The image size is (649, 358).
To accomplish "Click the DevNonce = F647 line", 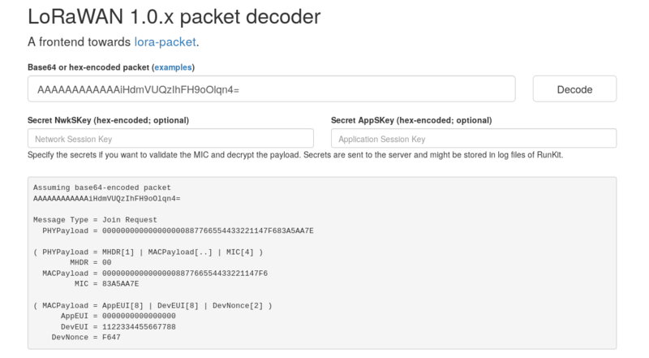I will tap(87, 336).
